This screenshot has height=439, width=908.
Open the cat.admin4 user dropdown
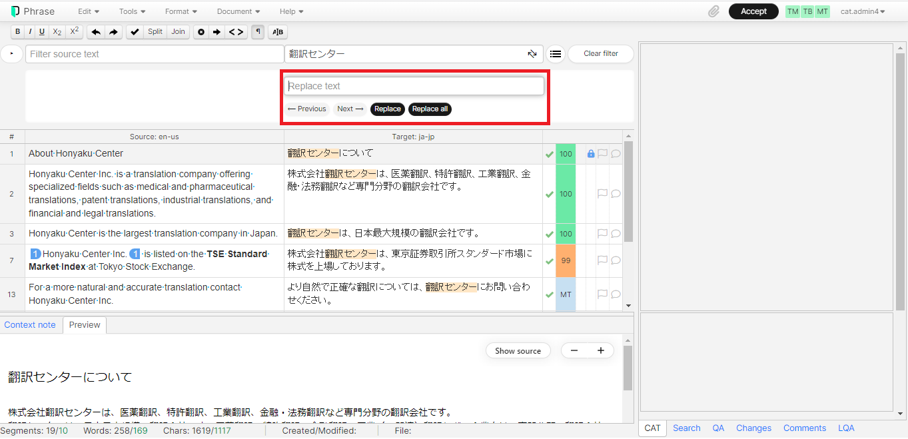(x=862, y=11)
